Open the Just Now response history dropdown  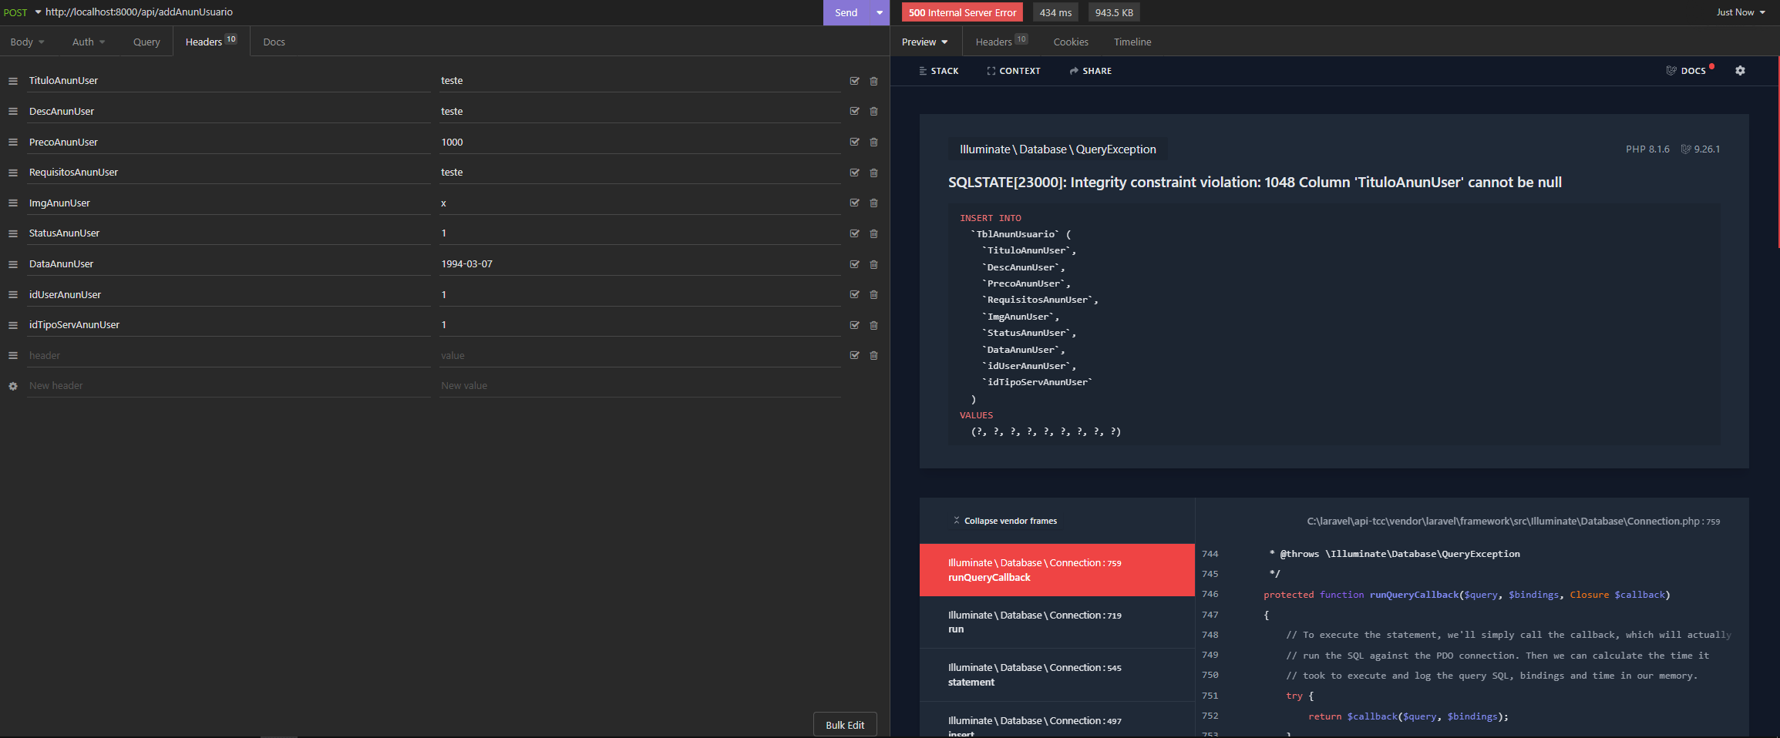(x=1741, y=12)
